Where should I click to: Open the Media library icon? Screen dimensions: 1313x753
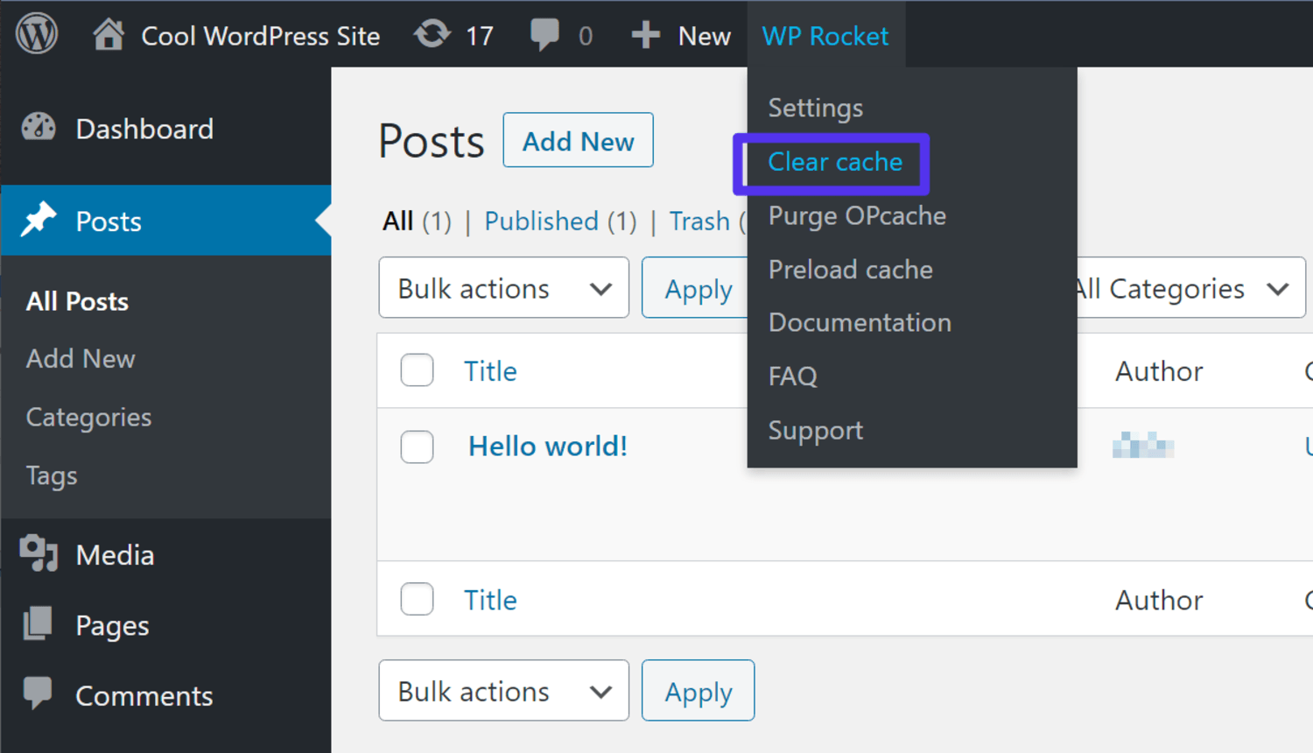(38, 553)
